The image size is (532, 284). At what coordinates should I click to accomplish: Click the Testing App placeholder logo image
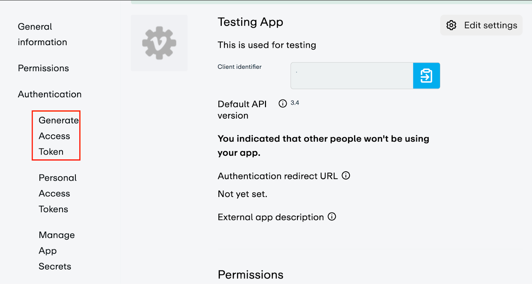[159, 43]
